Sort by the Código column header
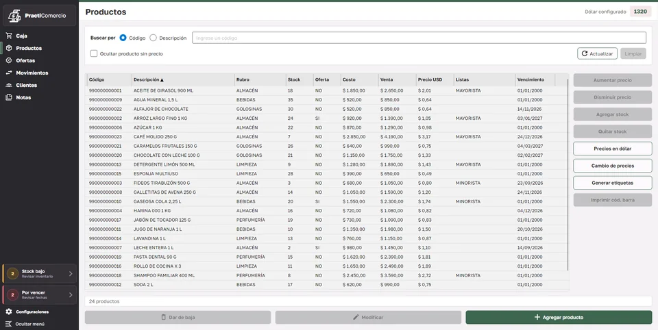This screenshot has height=330, width=658. point(110,79)
